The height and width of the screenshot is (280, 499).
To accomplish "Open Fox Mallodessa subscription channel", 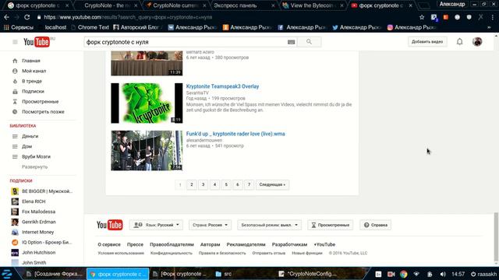I will point(38,212).
